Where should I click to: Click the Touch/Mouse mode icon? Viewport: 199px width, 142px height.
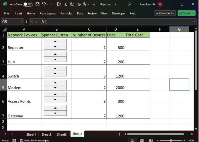click(x=85, y=4)
